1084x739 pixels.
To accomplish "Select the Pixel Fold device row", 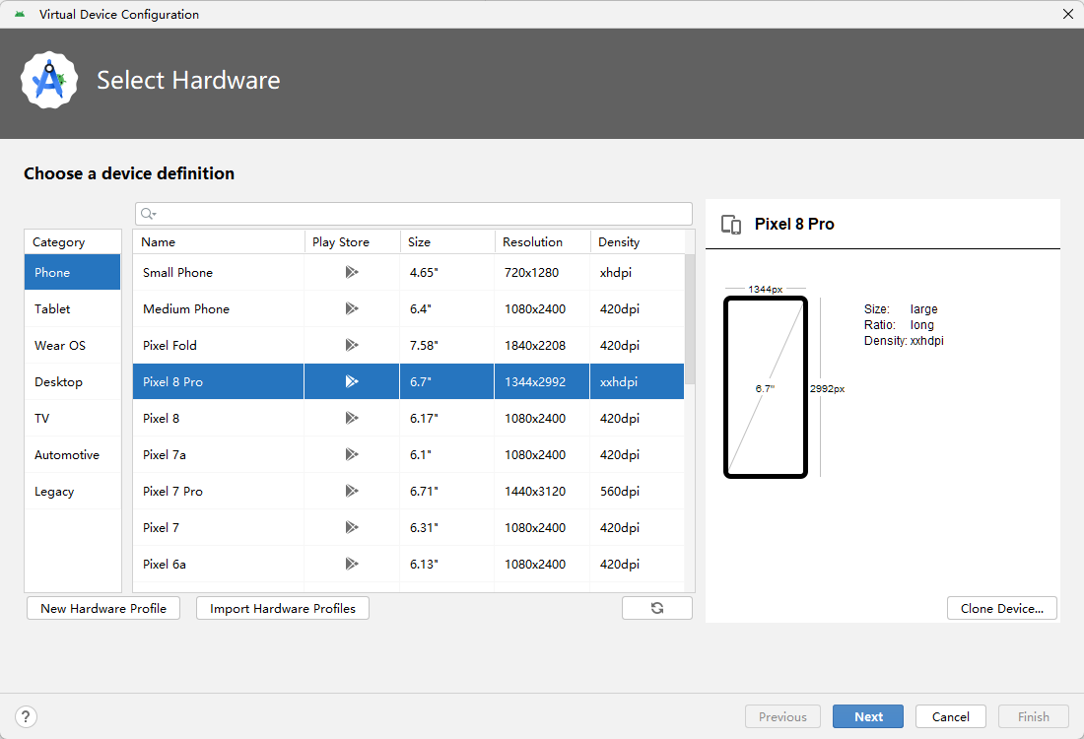I will [x=409, y=345].
